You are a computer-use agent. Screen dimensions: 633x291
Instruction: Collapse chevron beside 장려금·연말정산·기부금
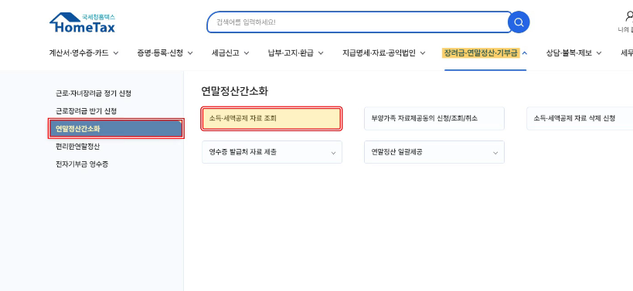(x=524, y=52)
